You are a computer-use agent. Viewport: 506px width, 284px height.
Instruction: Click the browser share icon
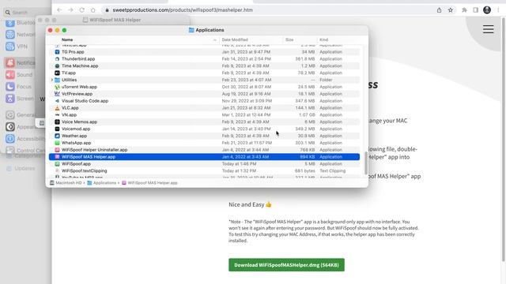click(x=439, y=10)
